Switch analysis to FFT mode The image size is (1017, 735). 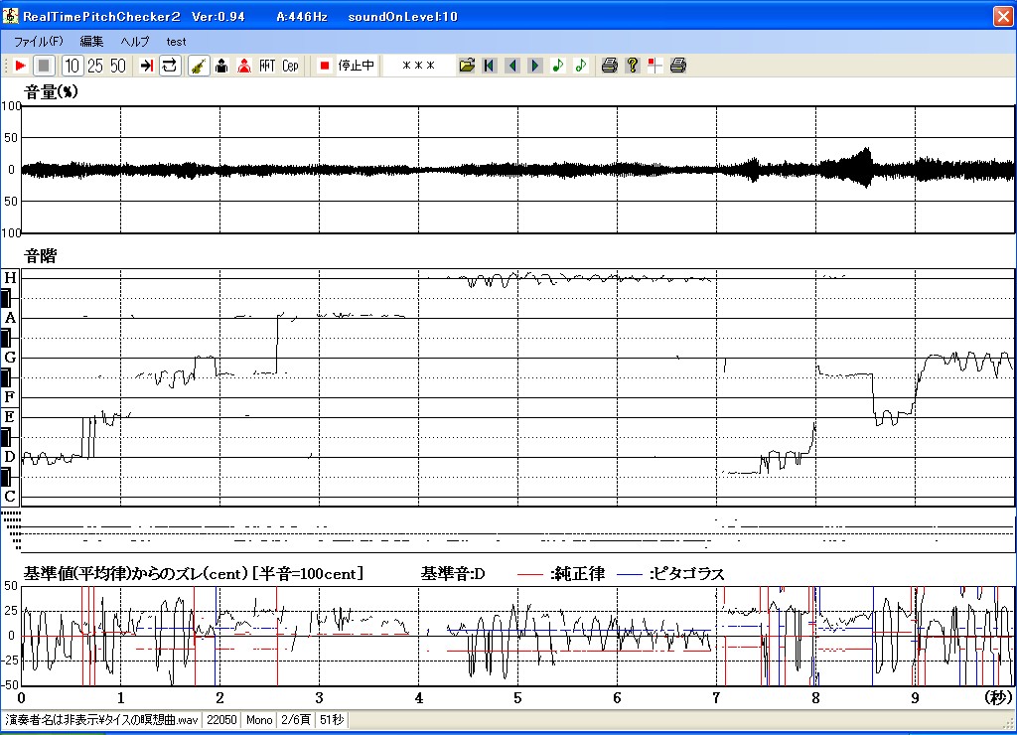coord(267,66)
